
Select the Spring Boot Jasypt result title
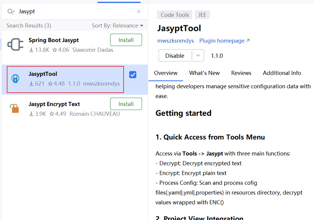click(54, 40)
